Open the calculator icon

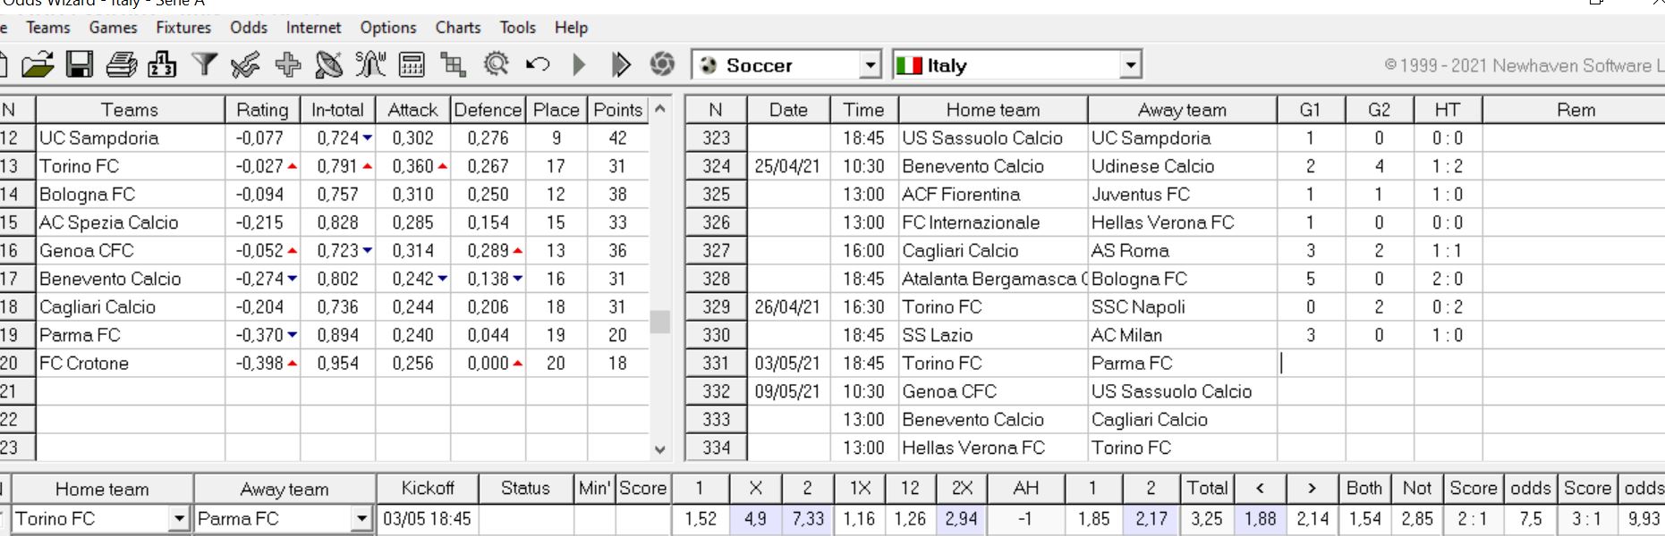pos(412,64)
